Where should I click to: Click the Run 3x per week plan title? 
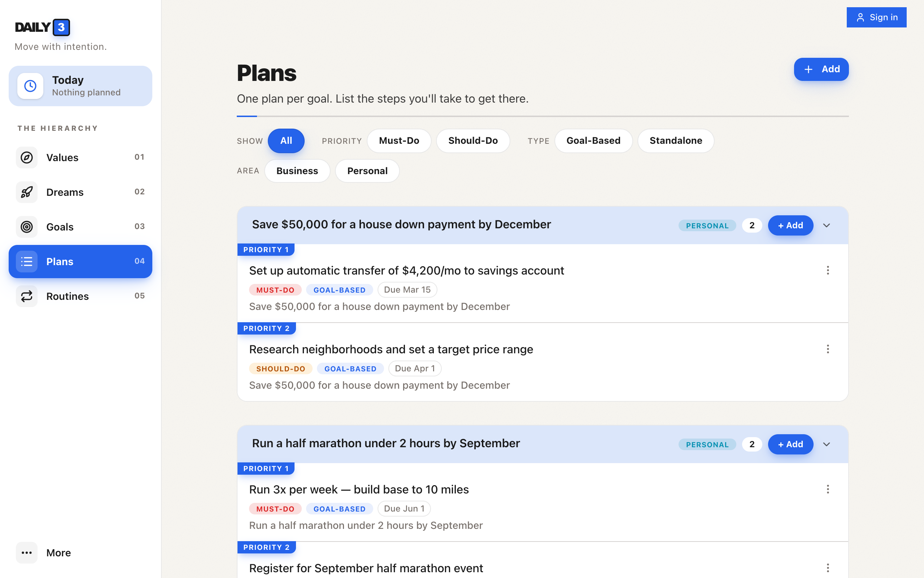pos(359,490)
